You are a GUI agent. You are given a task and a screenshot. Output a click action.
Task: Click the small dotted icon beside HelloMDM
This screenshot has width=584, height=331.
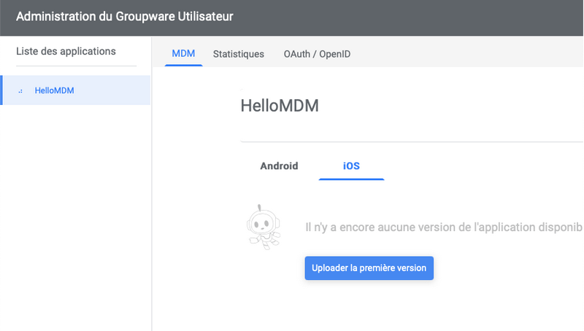pyautogui.click(x=20, y=90)
